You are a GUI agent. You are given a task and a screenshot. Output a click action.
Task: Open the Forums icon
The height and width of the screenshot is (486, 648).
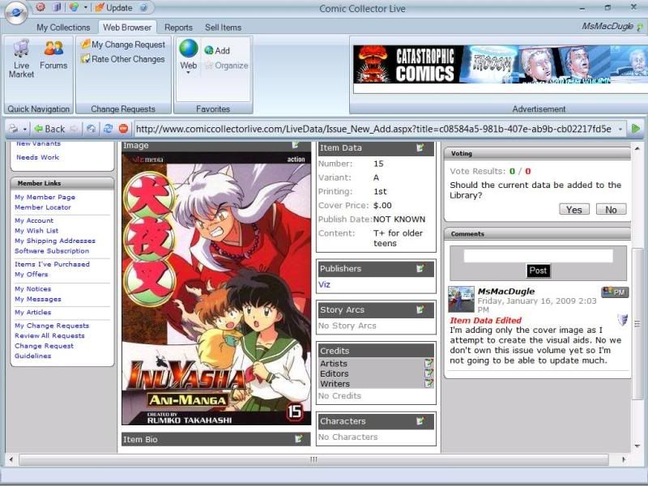53,55
